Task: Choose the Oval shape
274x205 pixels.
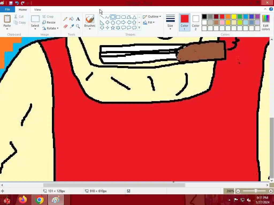Action: [113, 17]
